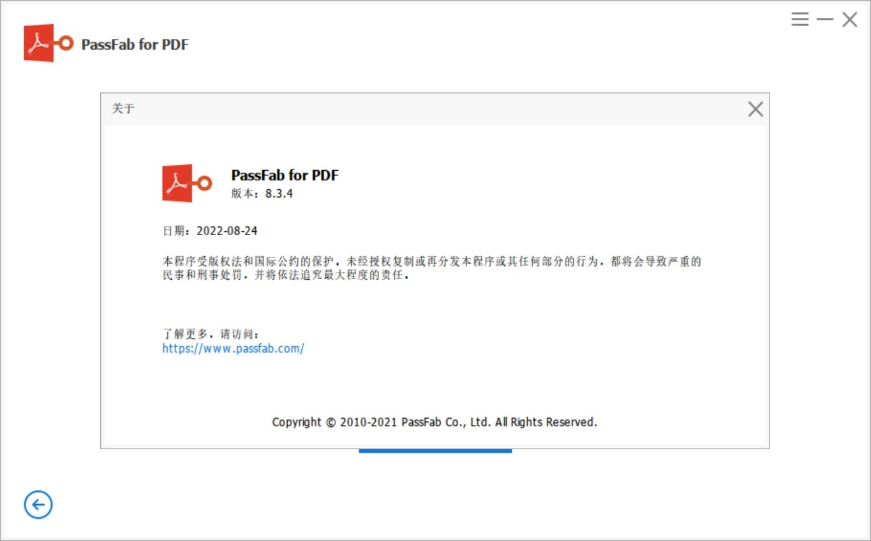Click the line starting 民事和刑事处罚
Screen dimensions: 871x541
pyautogui.click(x=285, y=276)
